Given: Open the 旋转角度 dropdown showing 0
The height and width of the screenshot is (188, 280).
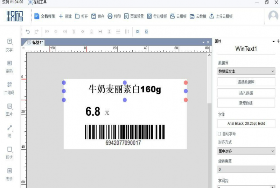Looking at the screenshot, I should coord(246,169).
